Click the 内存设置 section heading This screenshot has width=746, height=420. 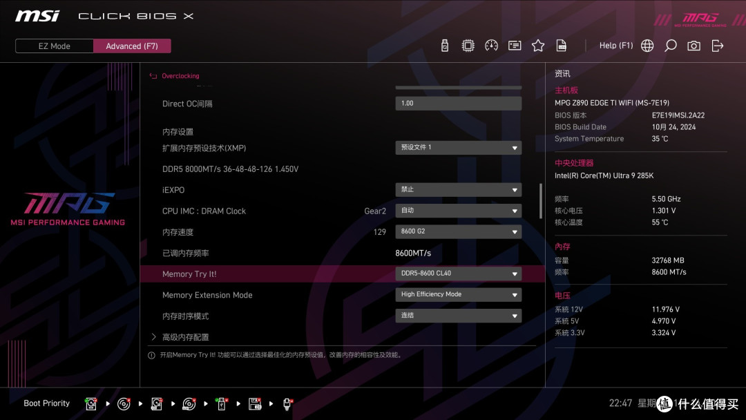pyautogui.click(x=178, y=132)
